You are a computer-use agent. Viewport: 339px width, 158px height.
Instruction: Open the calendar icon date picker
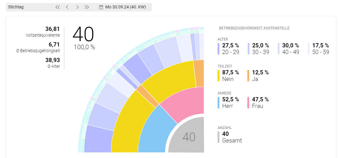click(x=101, y=7)
